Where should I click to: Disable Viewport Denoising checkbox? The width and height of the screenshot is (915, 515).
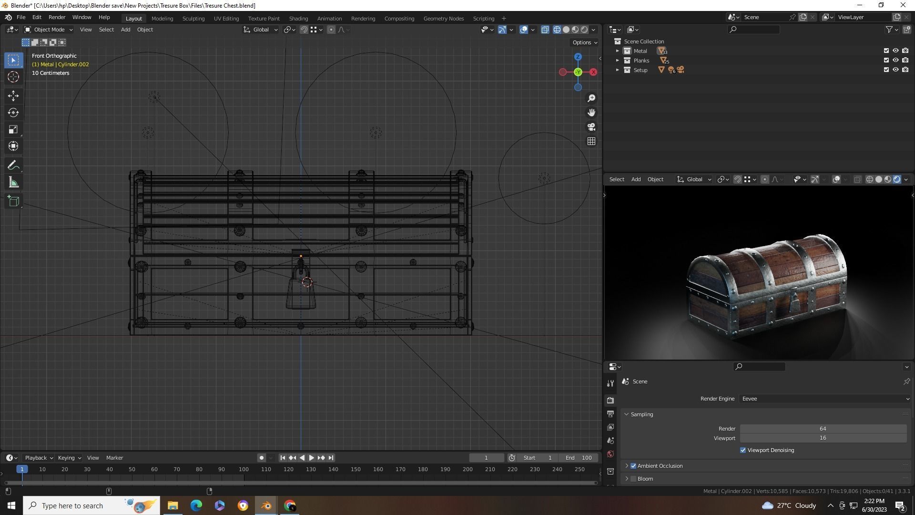coord(743,450)
